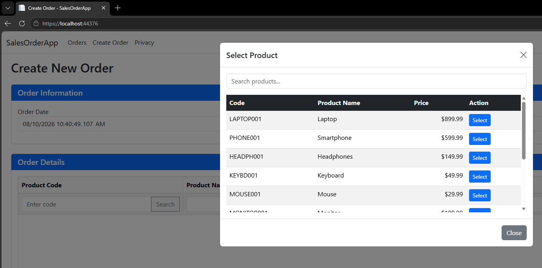Go back using browser back arrow
The image size is (542, 268).
click(8, 24)
